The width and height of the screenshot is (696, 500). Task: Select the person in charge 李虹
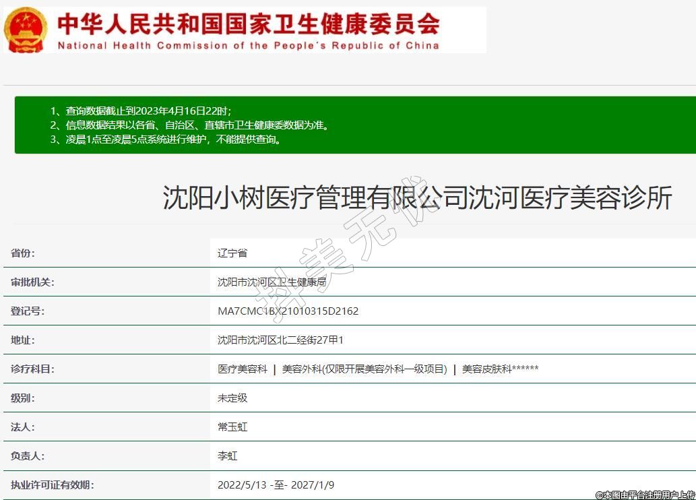(228, 456)
